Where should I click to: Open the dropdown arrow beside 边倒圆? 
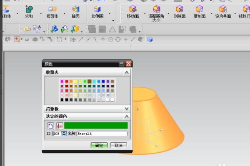[x=110, y=13]
